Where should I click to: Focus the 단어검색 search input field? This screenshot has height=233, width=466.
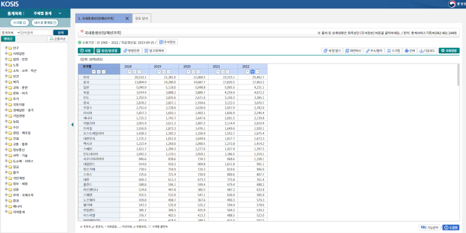coord(36,33)
